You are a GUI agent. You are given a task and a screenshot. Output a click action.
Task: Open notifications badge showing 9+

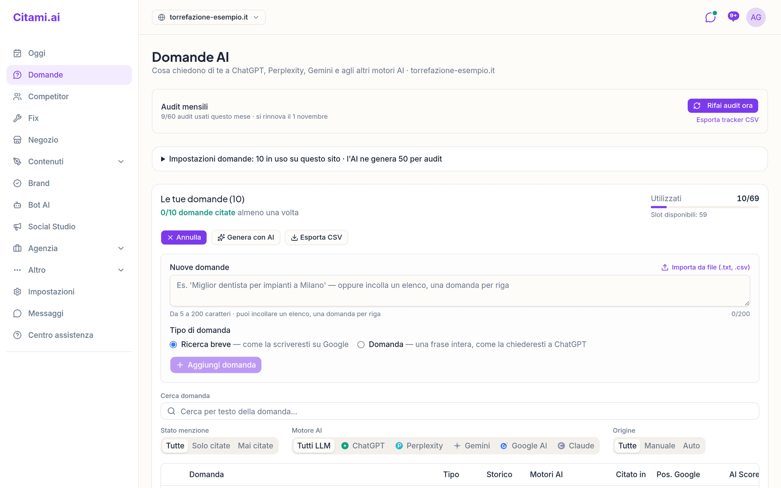coord(733,16)
